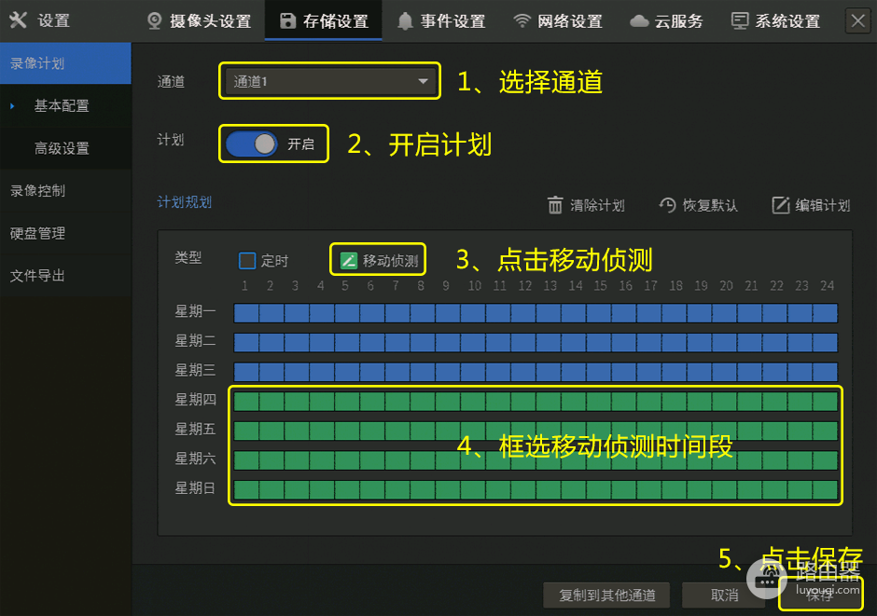The image size is (877, 616).
Task: Open 高级设置 in the sidebar
Action: 65,148
